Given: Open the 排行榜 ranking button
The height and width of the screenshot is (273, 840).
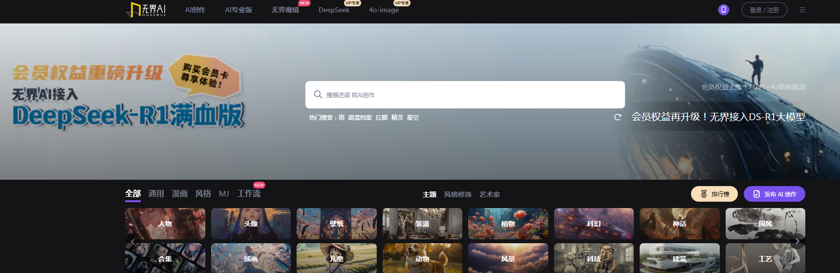Looking at the screenshot, I should tap(714, 194).
